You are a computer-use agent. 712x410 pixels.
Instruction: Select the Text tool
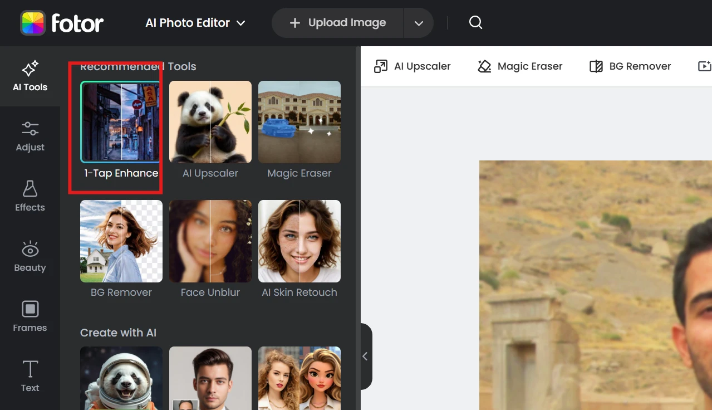tap(30, 377)
